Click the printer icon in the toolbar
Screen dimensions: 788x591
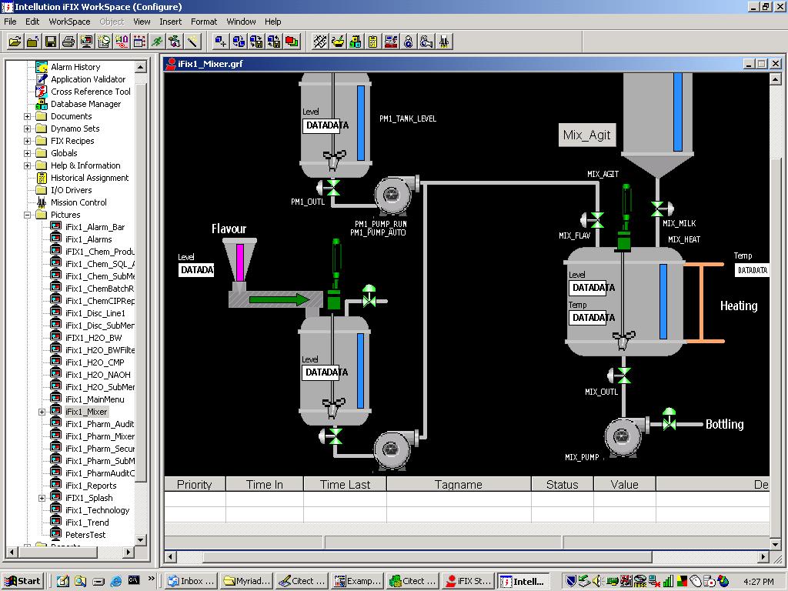tap(68, 42)
